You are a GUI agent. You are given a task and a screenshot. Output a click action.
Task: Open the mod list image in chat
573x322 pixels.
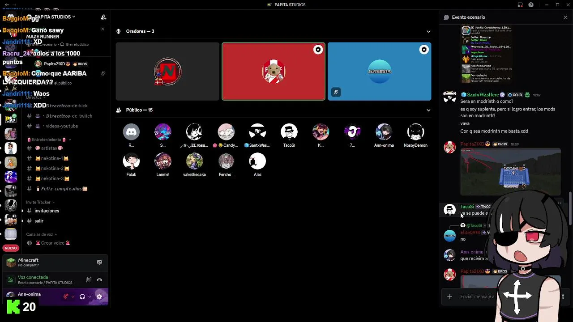486,55
